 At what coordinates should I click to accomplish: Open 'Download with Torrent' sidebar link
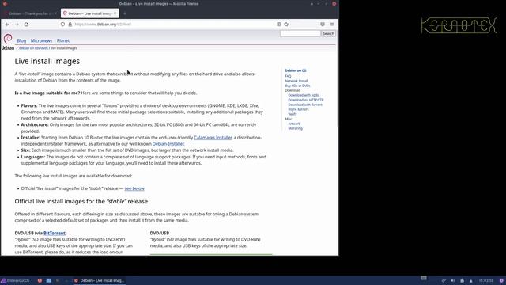[x=305, y=104]
